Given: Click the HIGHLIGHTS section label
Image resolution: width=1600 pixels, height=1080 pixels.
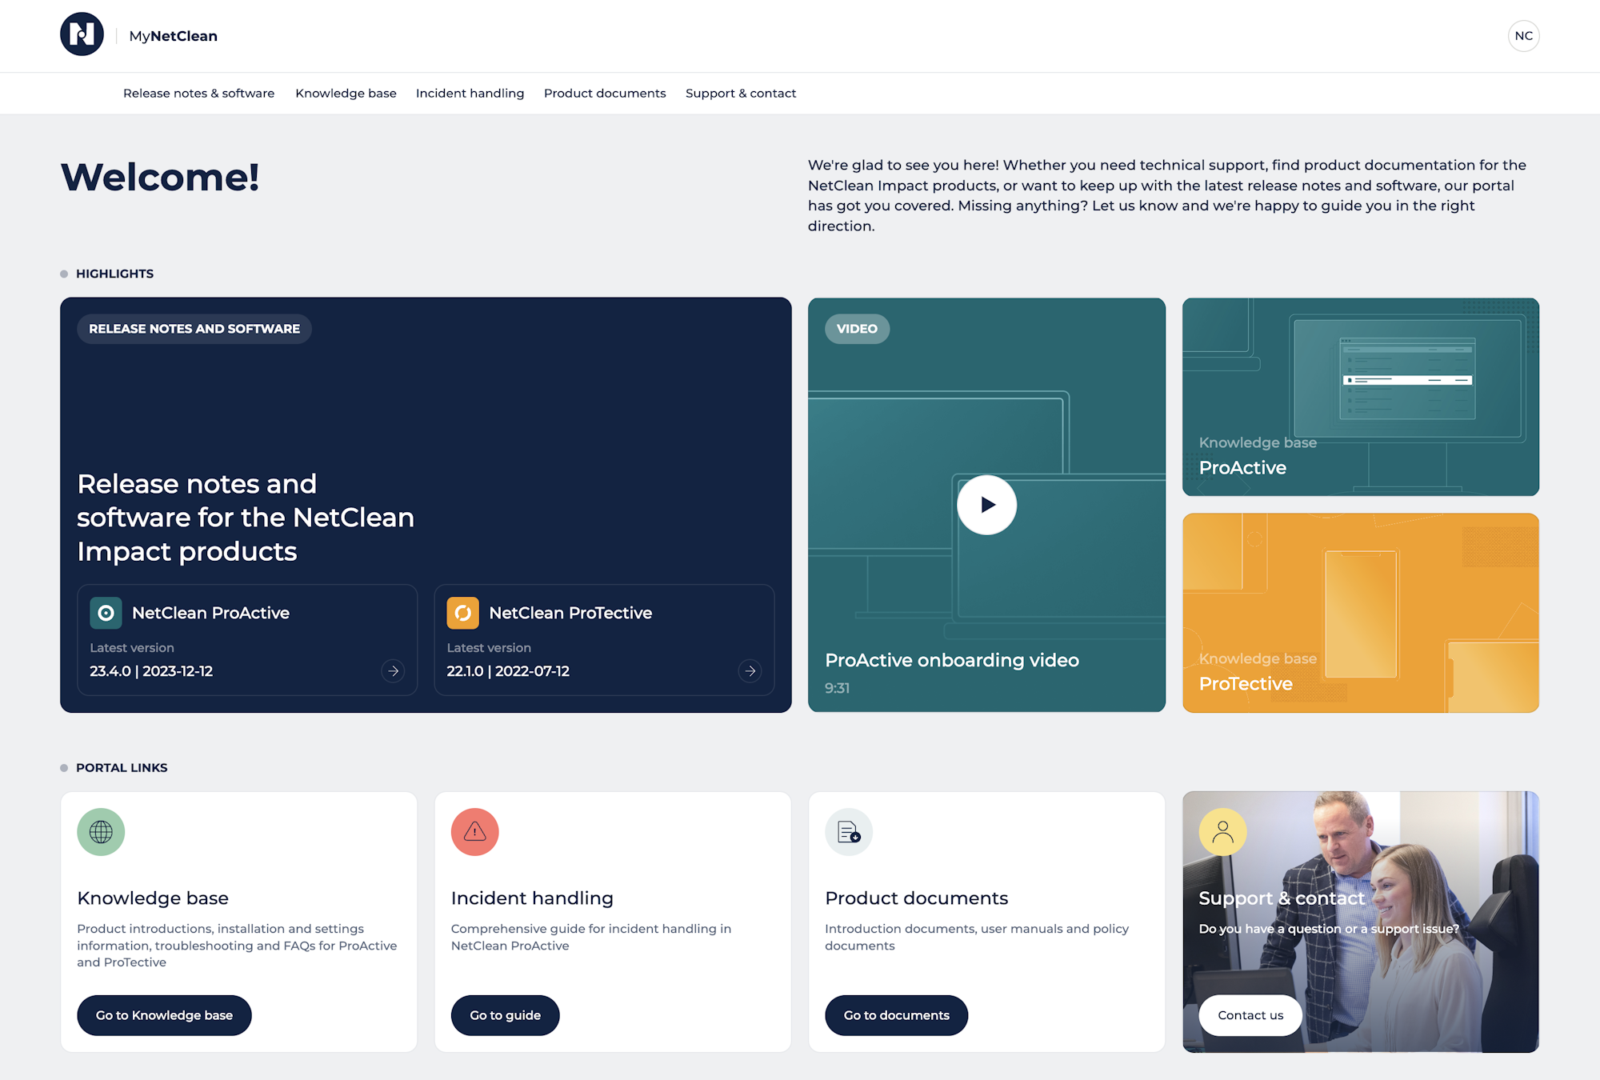Looking at the screenshot, I should [x=114, y=274].
